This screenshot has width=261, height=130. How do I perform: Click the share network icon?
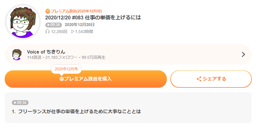199,79
